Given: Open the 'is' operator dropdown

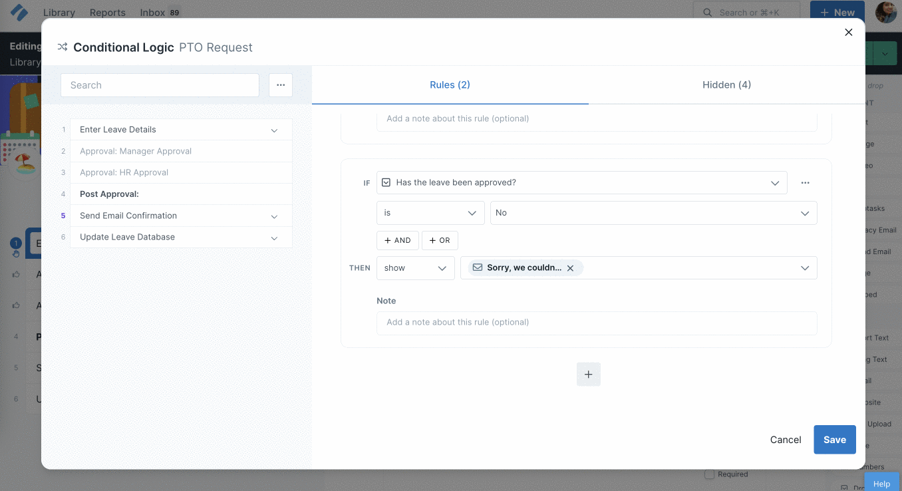Looking at the screenshot, I should point(430,212).
